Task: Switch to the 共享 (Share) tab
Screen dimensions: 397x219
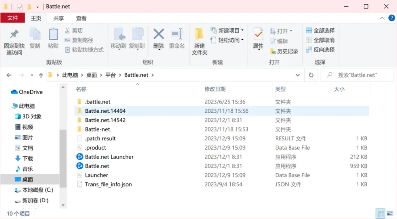Action: click(59, 18)
